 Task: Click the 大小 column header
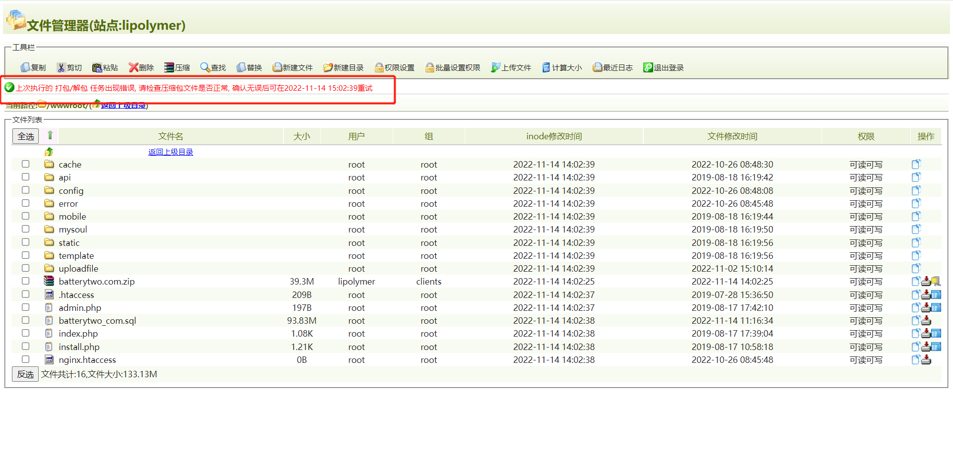click(302, 136)
